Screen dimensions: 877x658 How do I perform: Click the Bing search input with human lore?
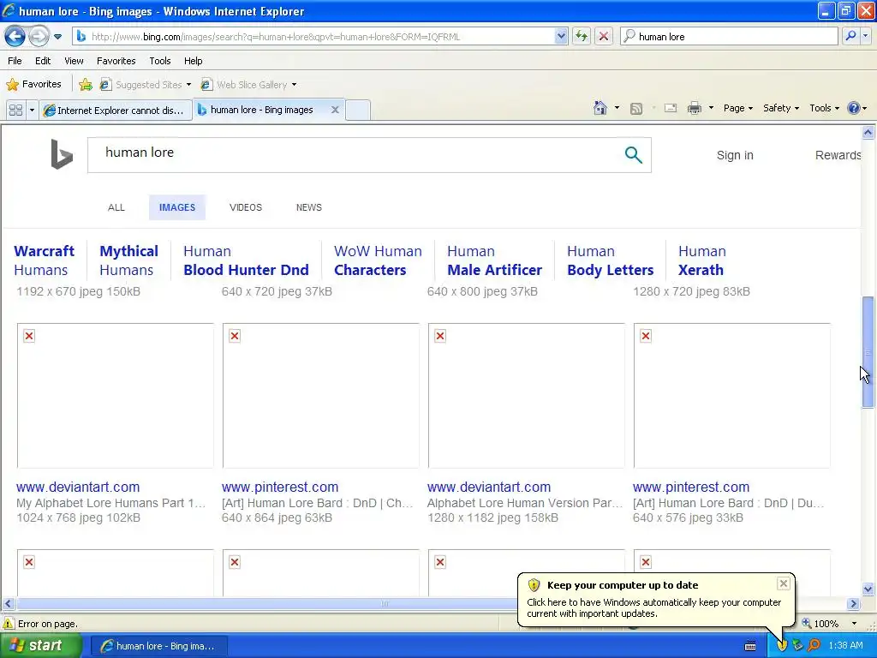click(358, 154)
